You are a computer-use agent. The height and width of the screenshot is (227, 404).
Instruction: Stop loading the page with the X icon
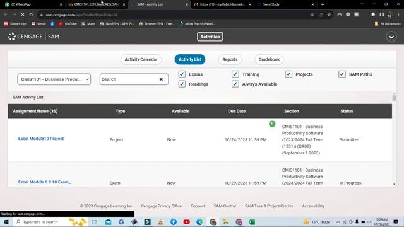coord(23,15)
